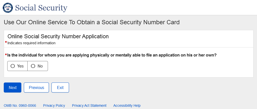This screenshot has width=257, height=109.
Task: Click the question text about filing ability
Action: click(112, 55)
